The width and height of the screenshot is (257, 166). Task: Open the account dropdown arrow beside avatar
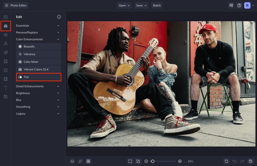pyautogui.click(x=253, y=5)
